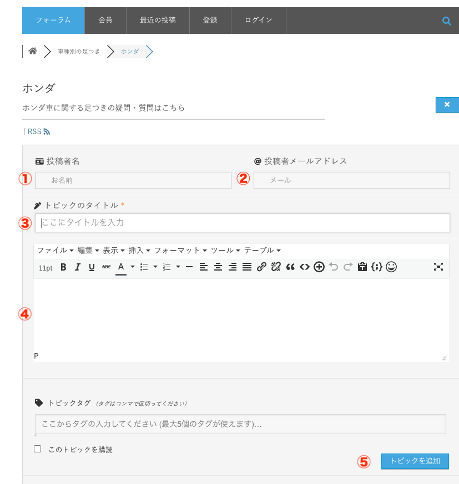This screenshot has height=484, width=459.
Task: Open the ファイル editor menu
Action: tap(55, 251)
